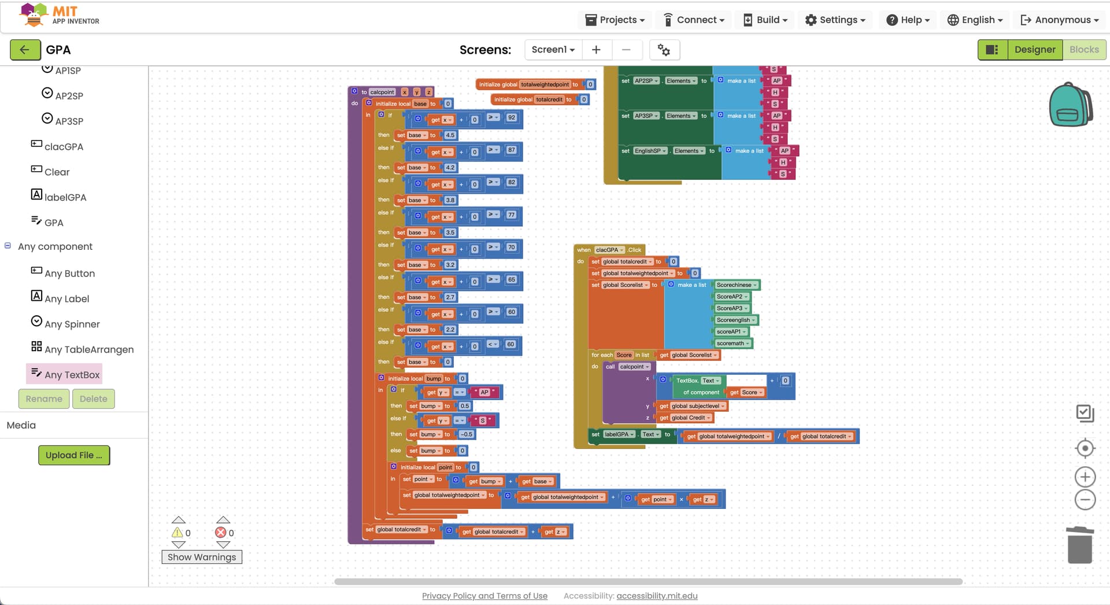Click the zoom out minus icon

[x=1085, y=500]
